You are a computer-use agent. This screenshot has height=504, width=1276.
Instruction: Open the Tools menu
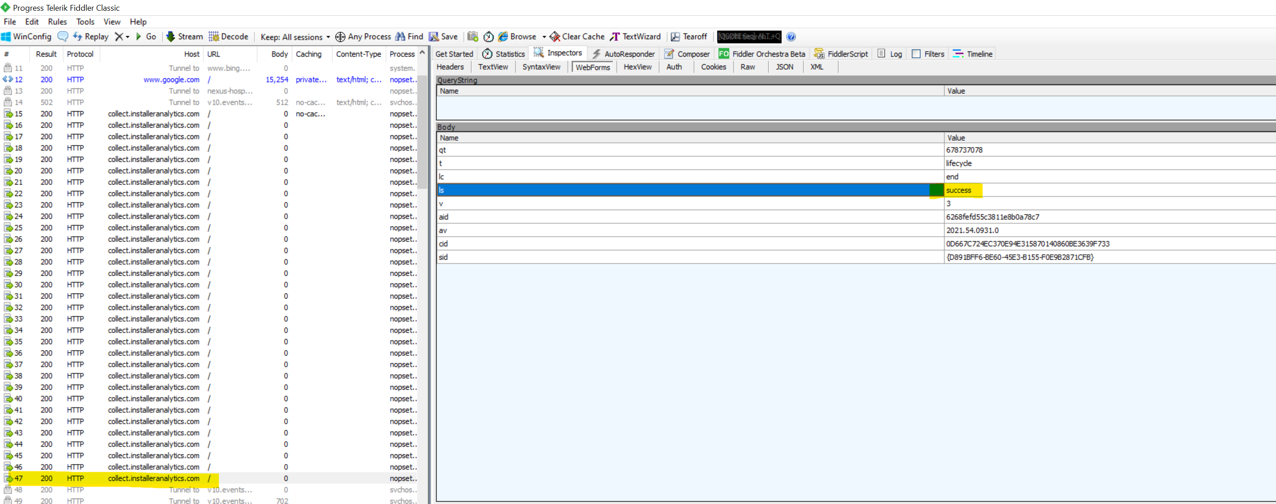point(85,22)
